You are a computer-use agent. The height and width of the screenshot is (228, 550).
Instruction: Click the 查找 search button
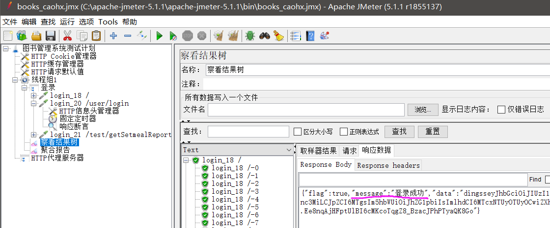click(399, 132)
